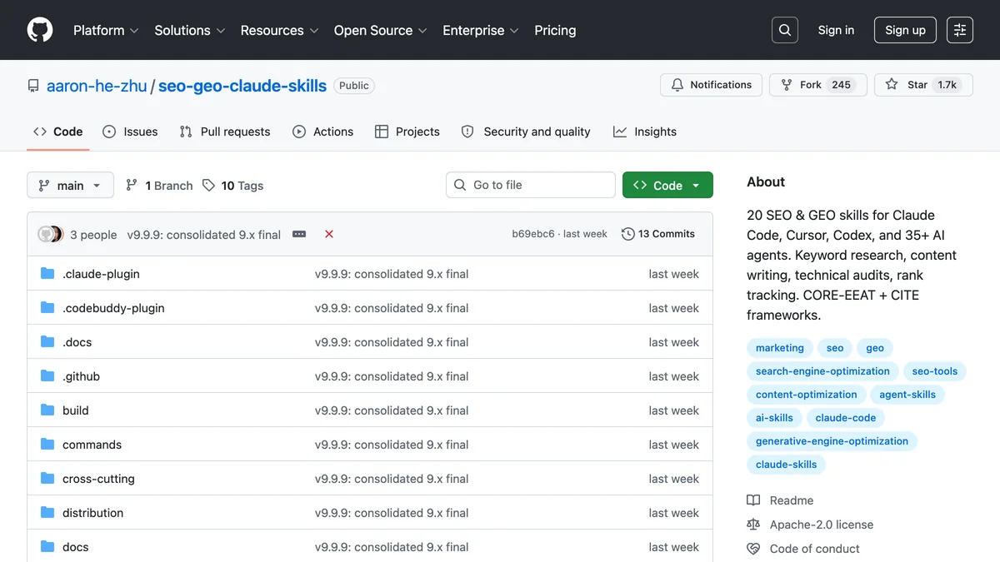Click the branch icon beside 1 Branch
The height and width of the screenshot is (562, 1000).
132,185
